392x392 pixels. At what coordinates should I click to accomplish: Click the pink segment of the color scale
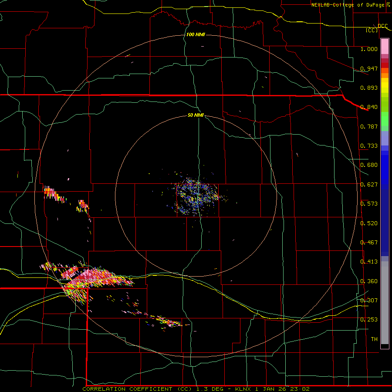tap(385, 47)
